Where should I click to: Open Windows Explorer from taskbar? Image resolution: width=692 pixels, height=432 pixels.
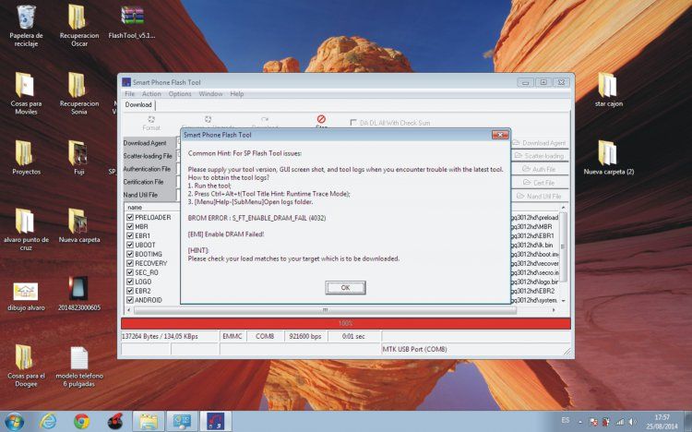(x=149, y=422)
